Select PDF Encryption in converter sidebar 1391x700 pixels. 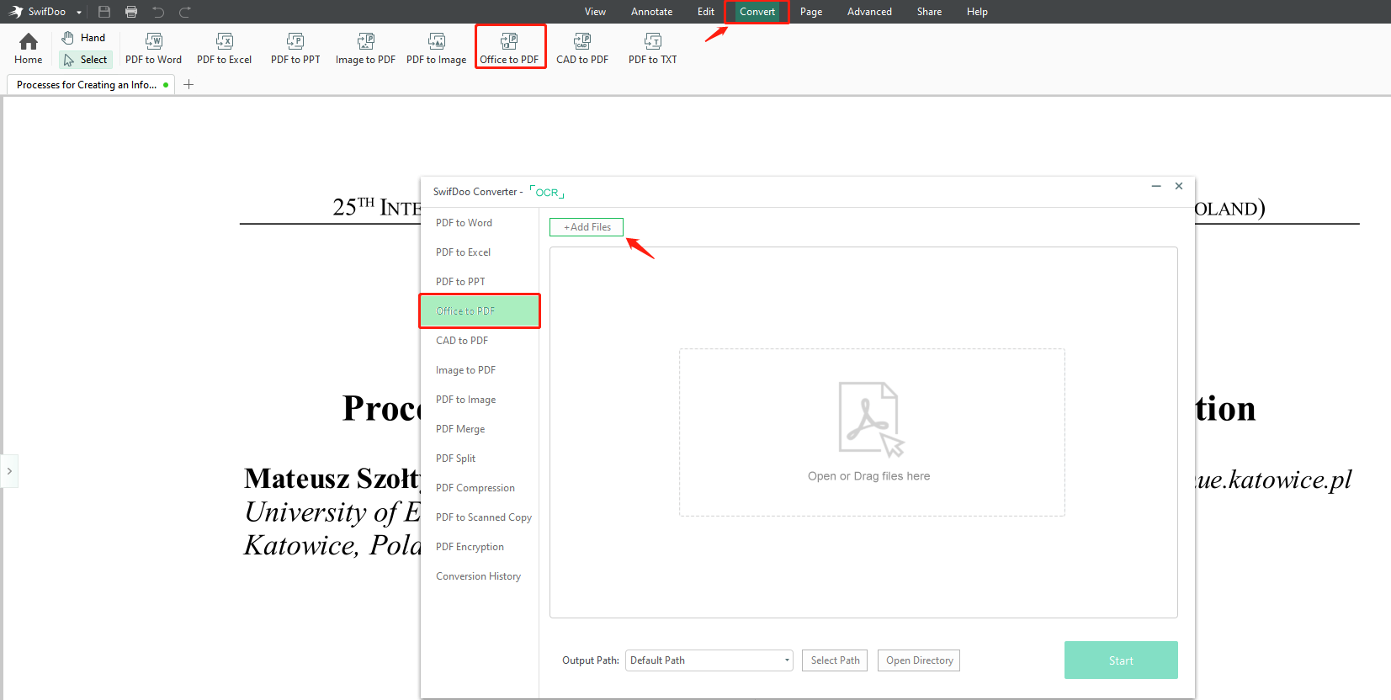pyautogui.click(x=480, y=547)
